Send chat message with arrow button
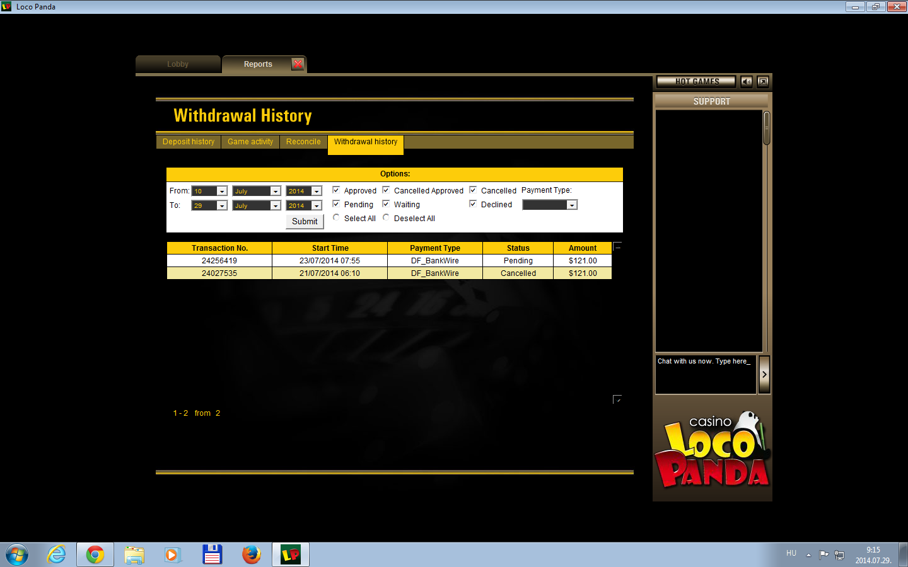The width and height of the screenshot is (908, 567). (764, 374)
